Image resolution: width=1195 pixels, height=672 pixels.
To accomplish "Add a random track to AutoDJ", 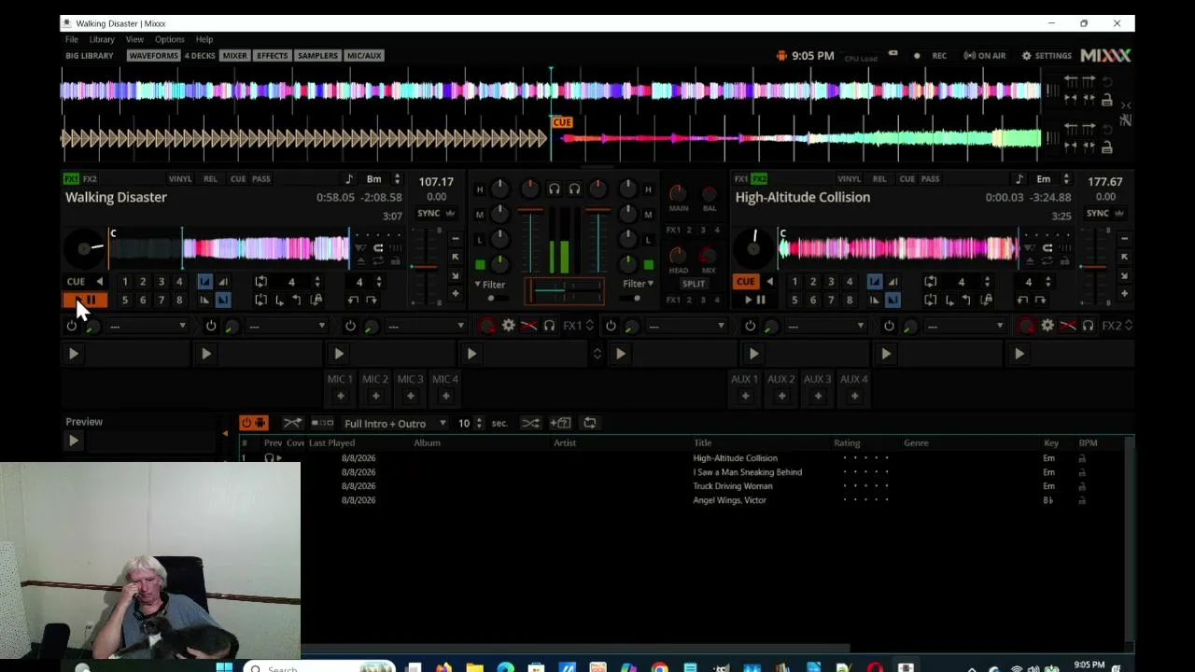I will click(x=560, y=423).
